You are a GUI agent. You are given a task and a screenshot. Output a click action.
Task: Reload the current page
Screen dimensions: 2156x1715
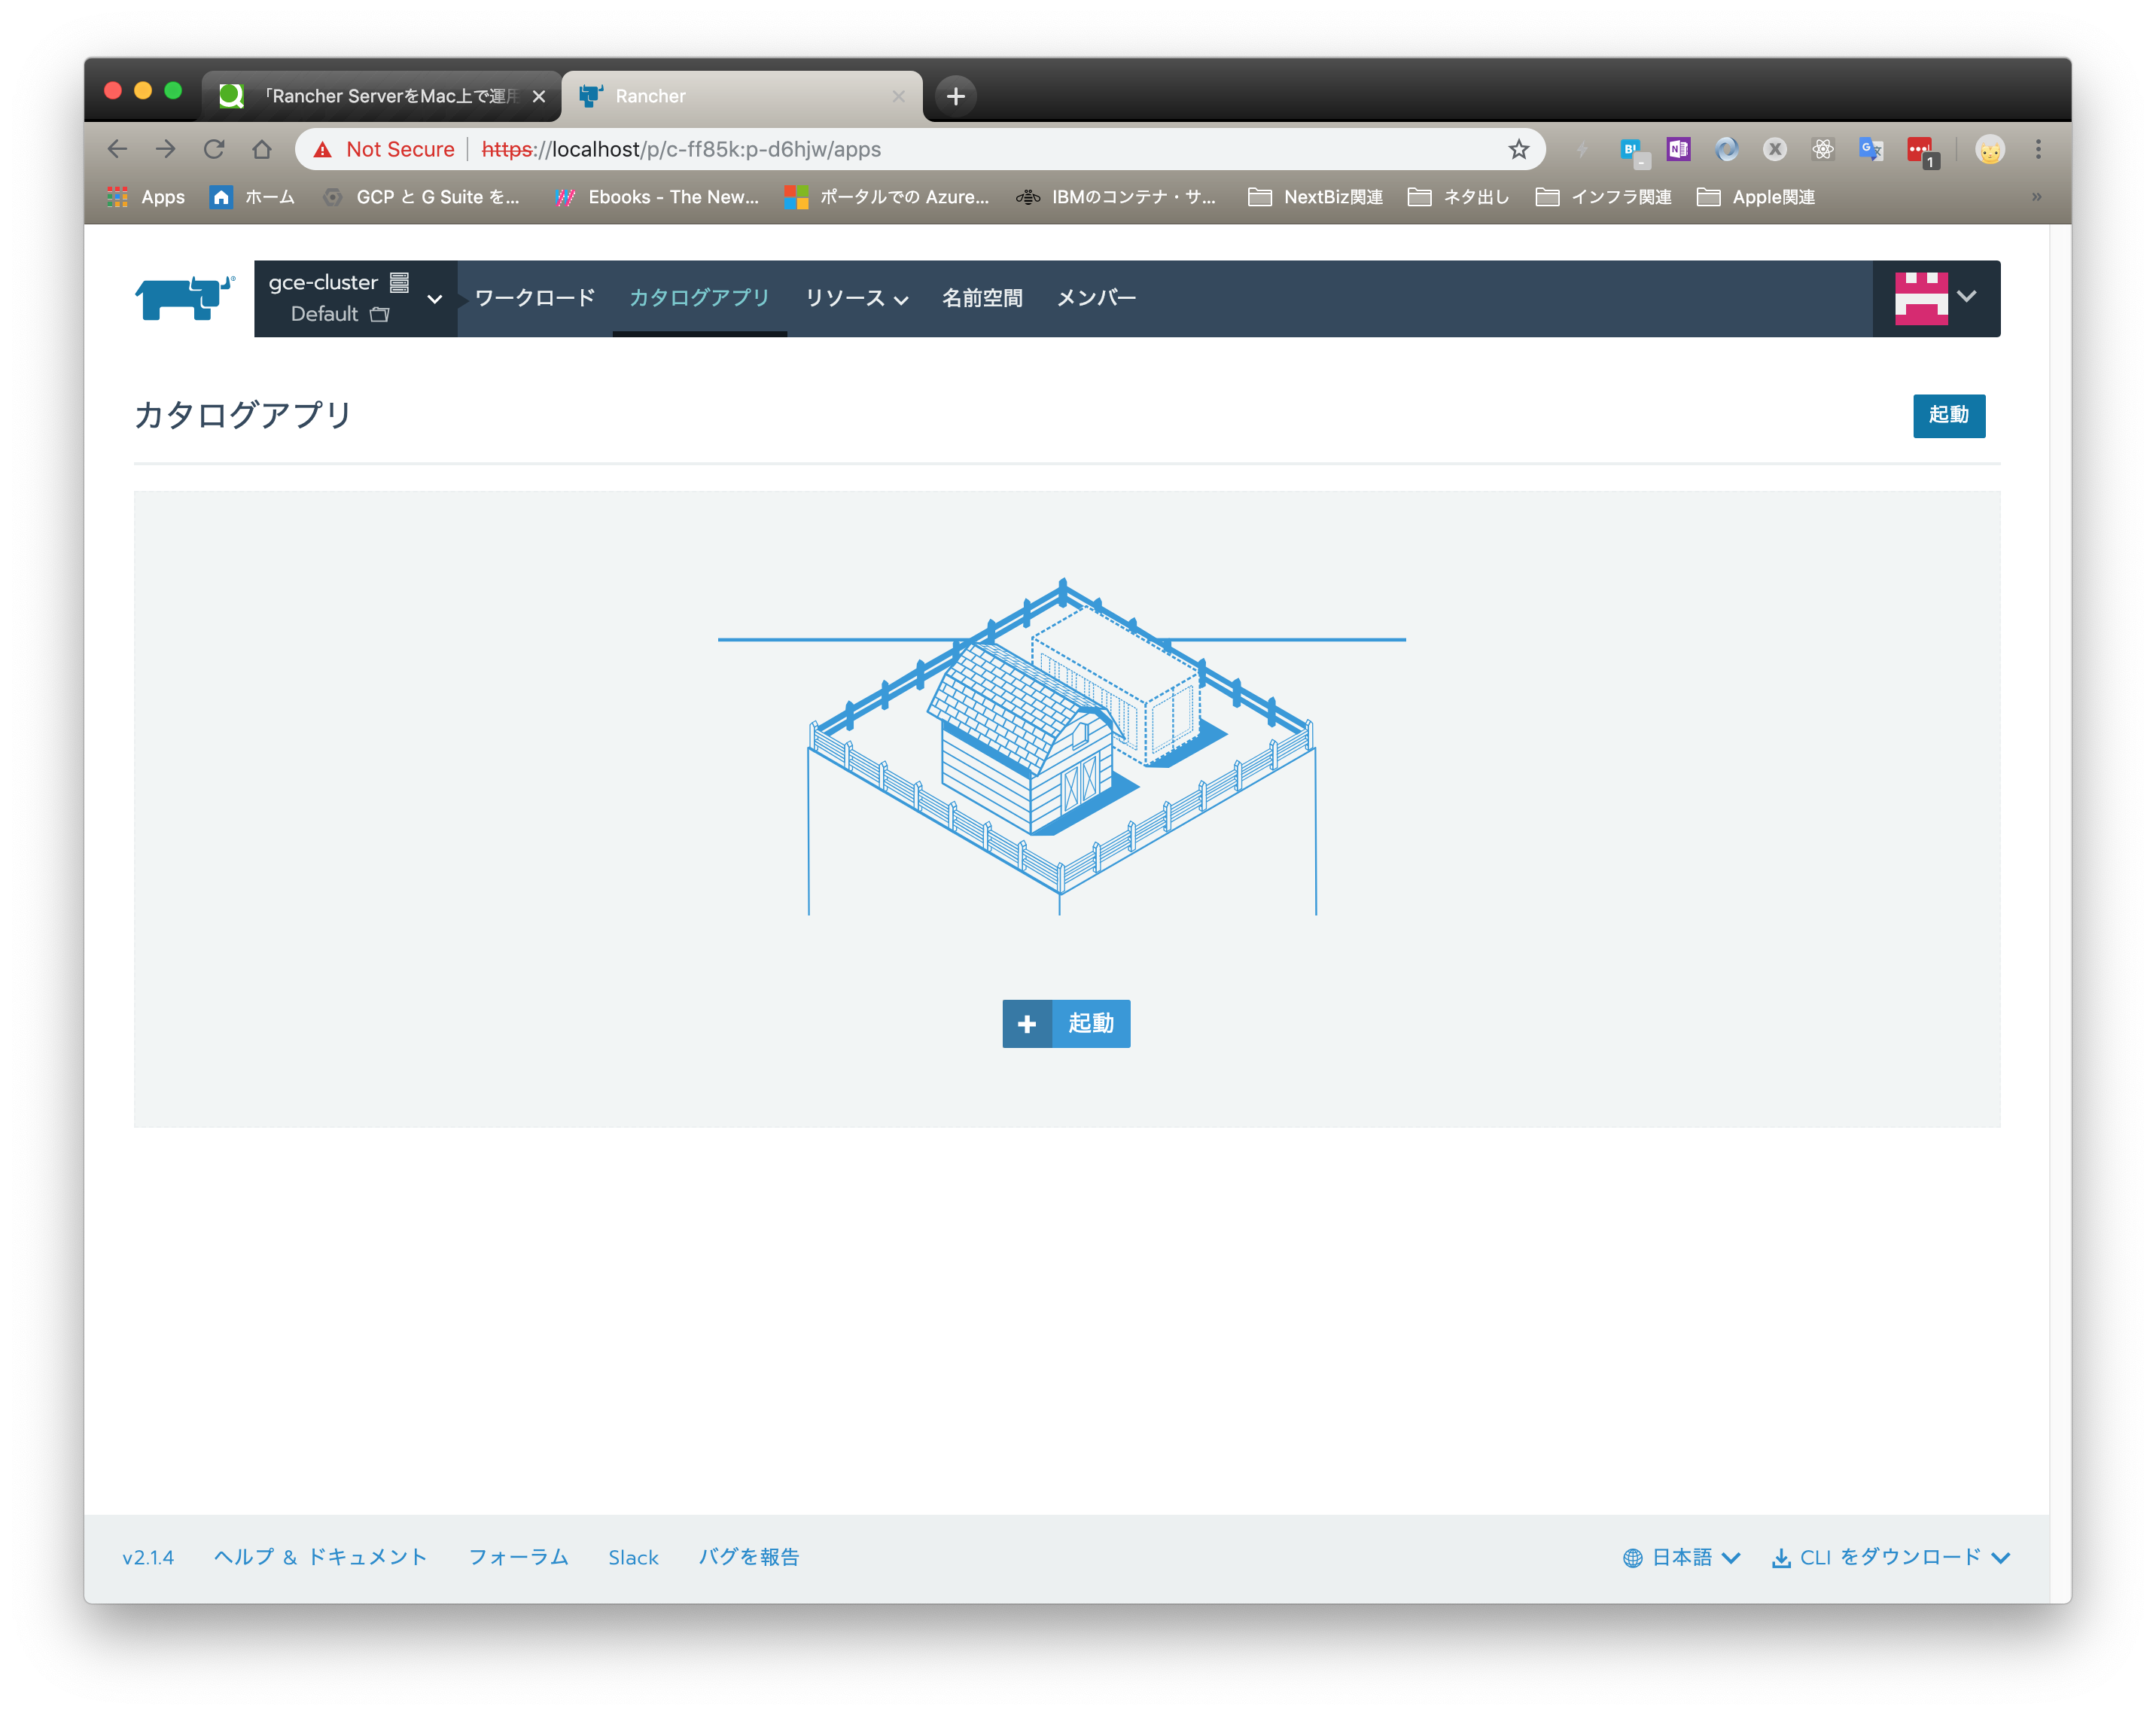[x=214, y=149]
